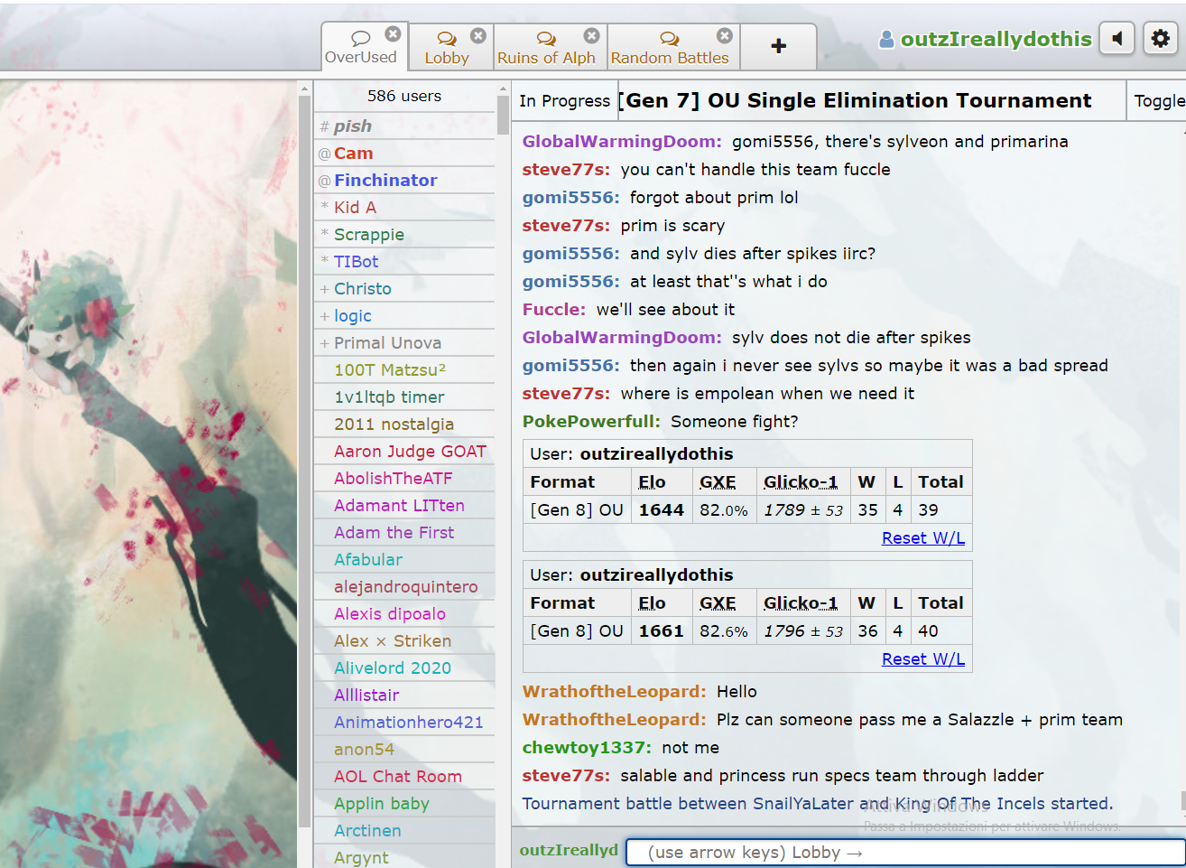Switch to the Ruins of Alph tab

pos(551,47)
